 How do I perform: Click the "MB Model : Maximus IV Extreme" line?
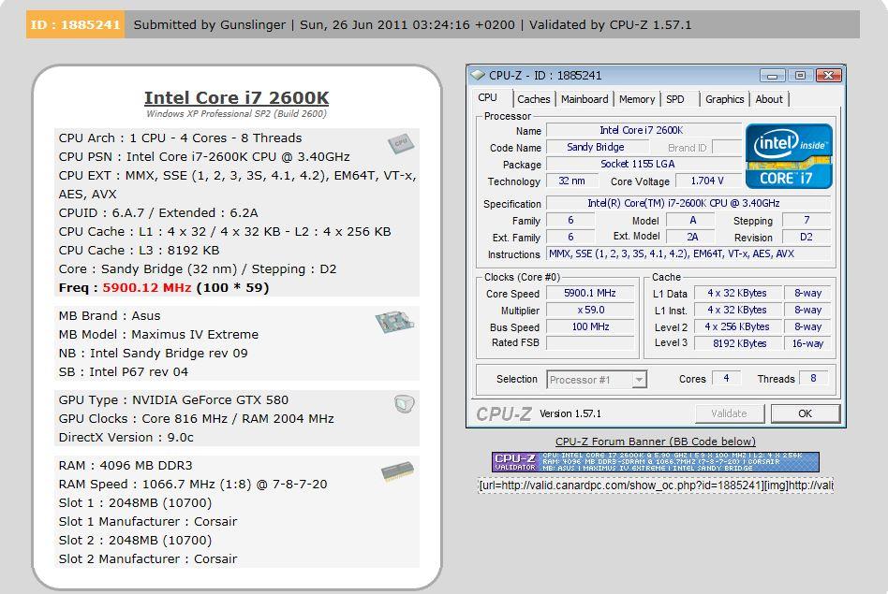click(x=158, y=334)
